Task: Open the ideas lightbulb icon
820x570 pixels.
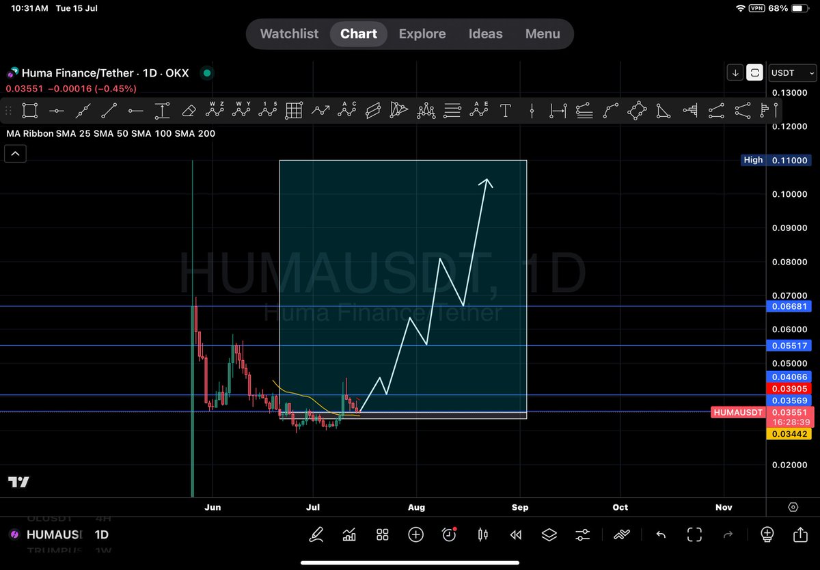Action: 767,534
